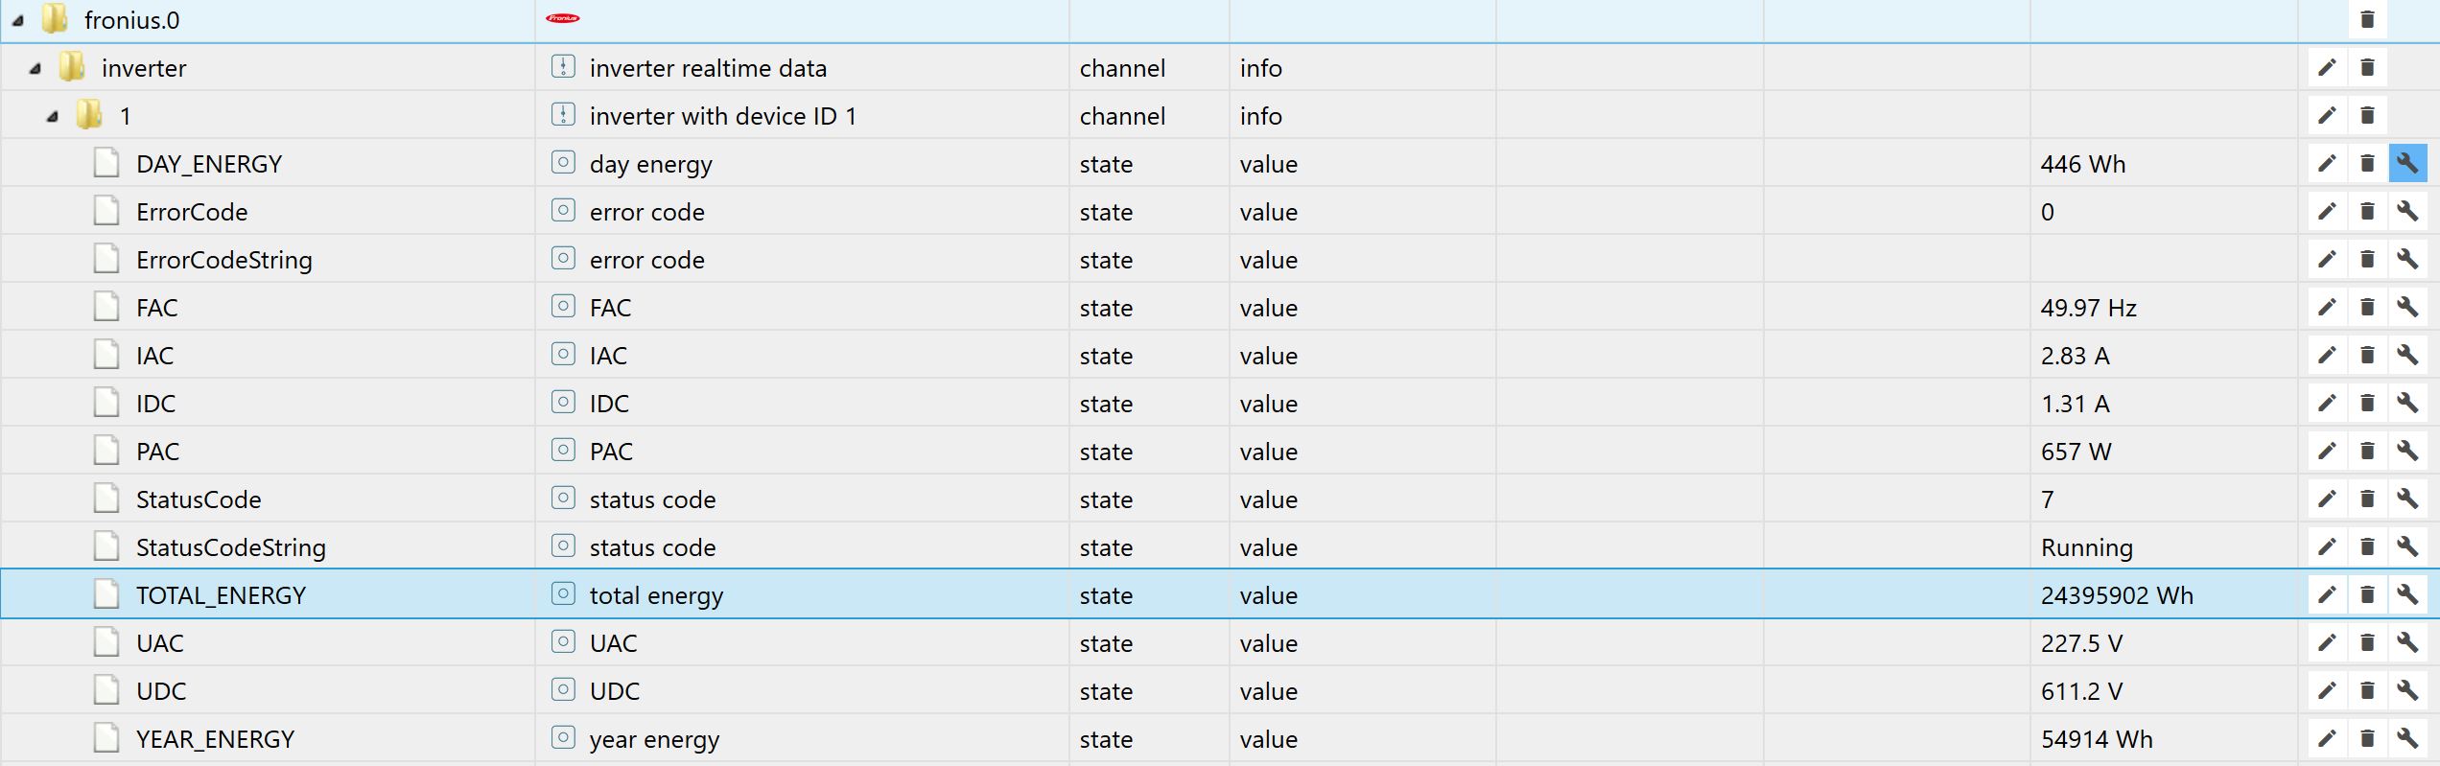The height and width of the screenshot is (766, 2440).
Task: Click the Fronius logo icon
Action: click(563, 18)
